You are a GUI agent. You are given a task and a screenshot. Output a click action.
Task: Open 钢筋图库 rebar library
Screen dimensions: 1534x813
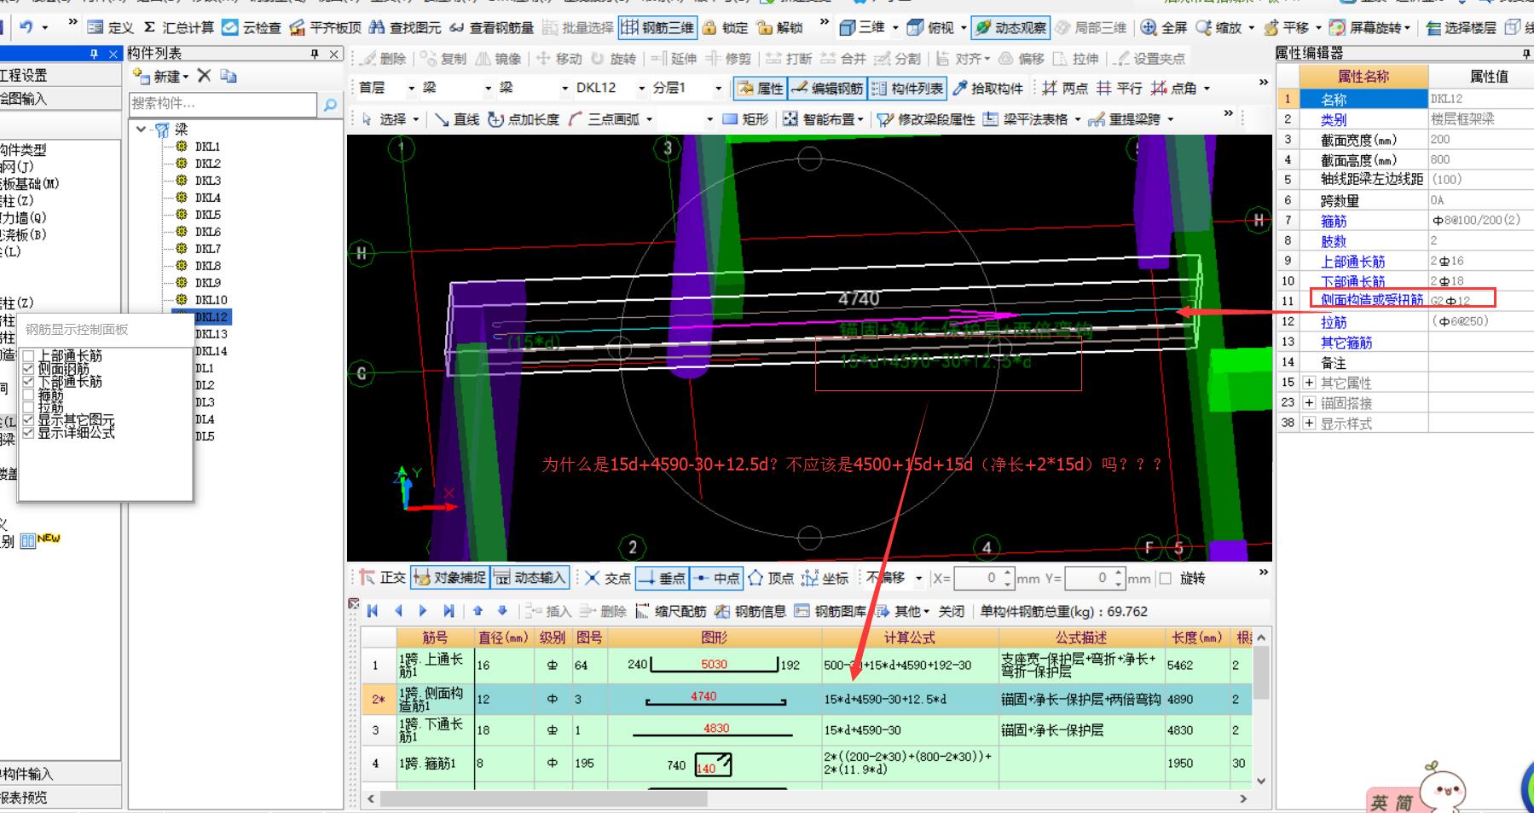(830, 611)
